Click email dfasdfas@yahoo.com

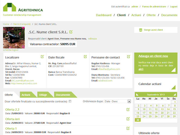(x=109, y=69)
